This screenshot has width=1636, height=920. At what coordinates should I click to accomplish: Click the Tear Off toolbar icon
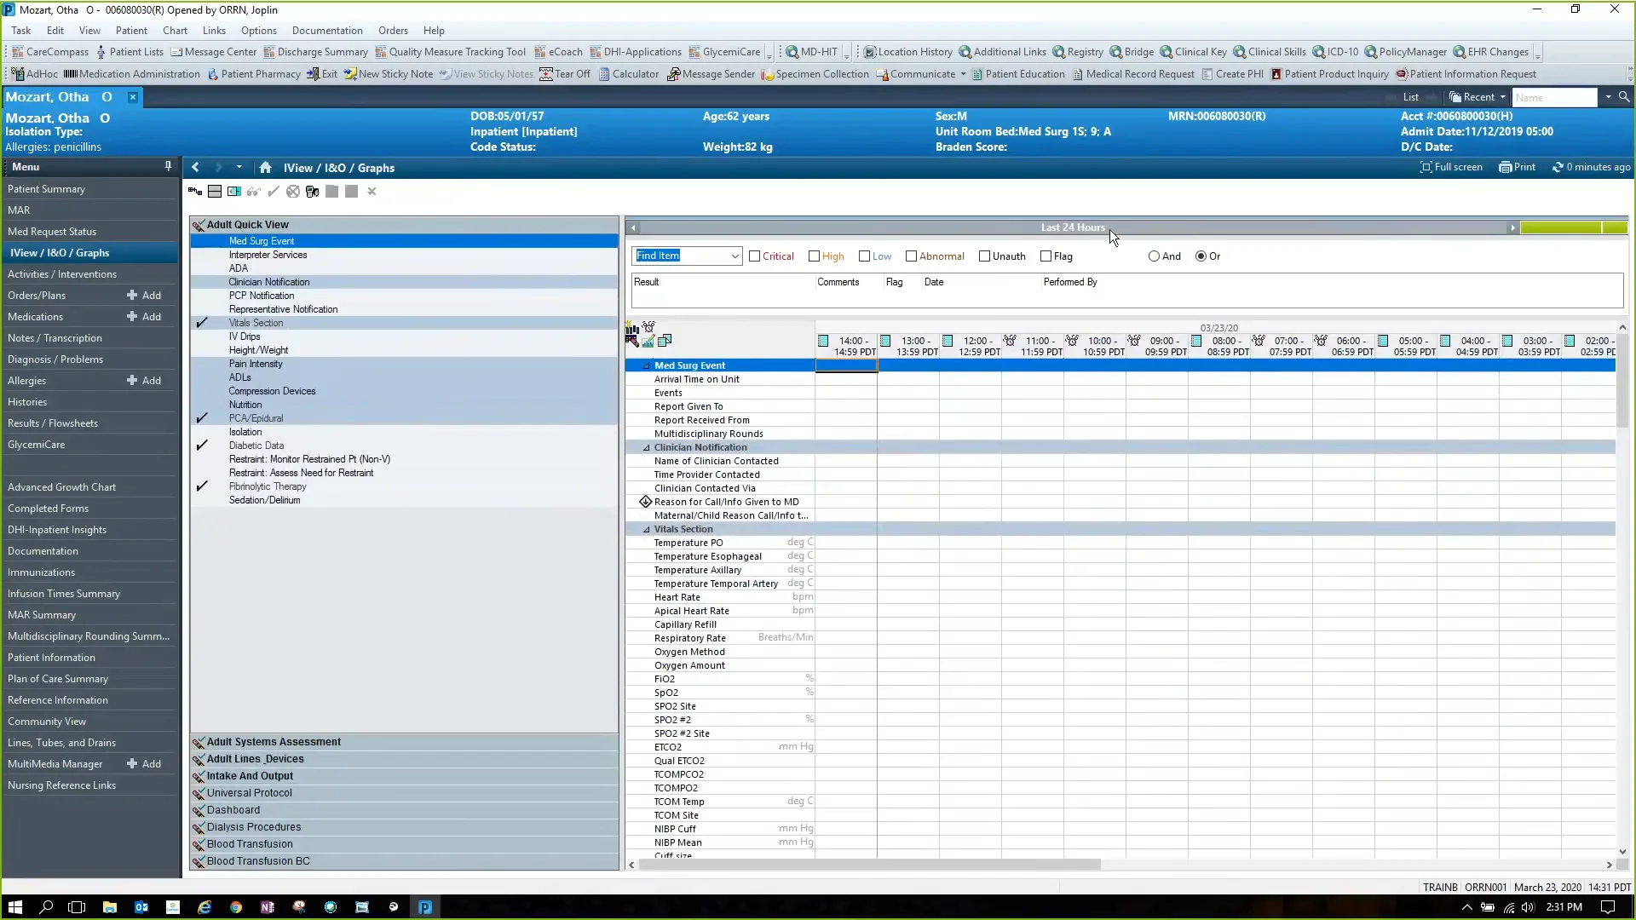click(x=565, y=74)
